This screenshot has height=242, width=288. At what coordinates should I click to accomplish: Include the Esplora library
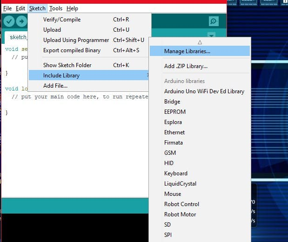click(200, 122)
